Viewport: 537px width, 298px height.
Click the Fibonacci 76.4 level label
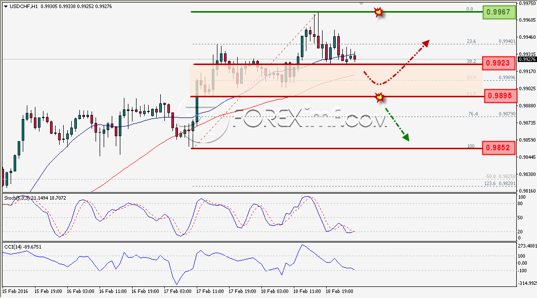click(473, 114)
